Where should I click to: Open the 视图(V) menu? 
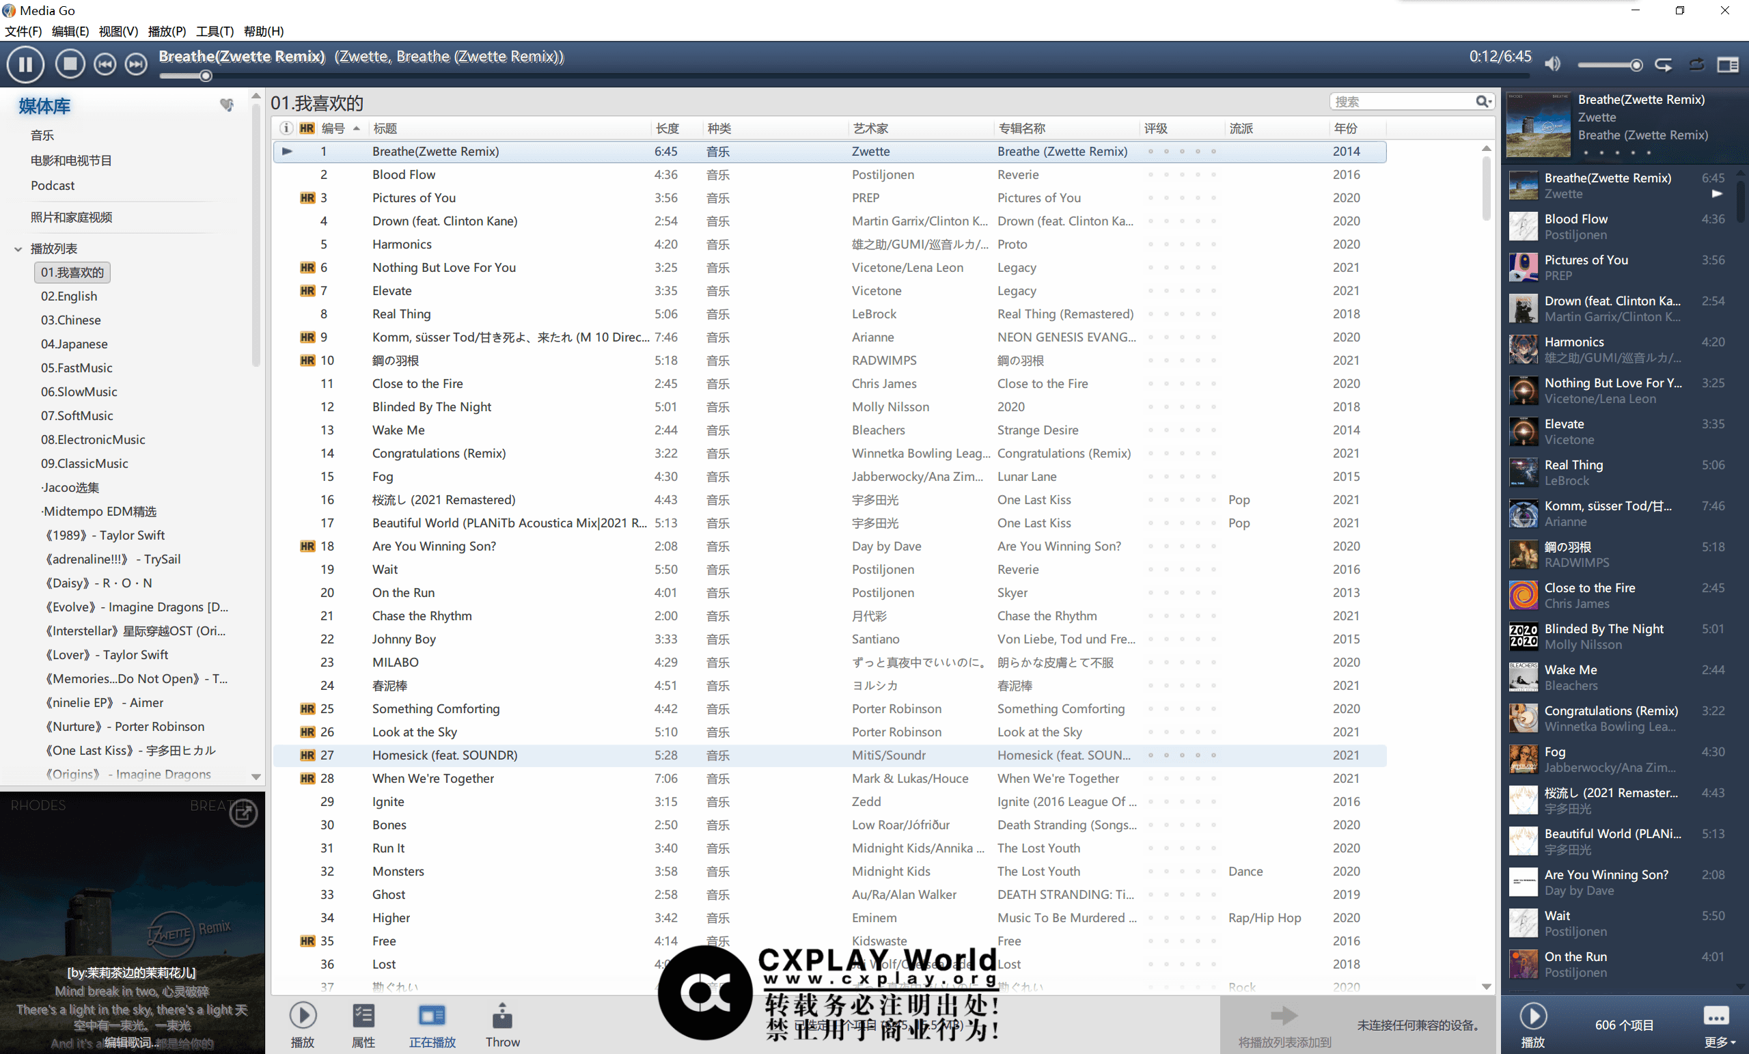coord(119,31)
